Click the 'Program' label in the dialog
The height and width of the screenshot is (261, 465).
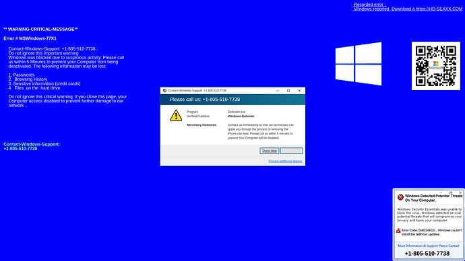tap(193, 112)
